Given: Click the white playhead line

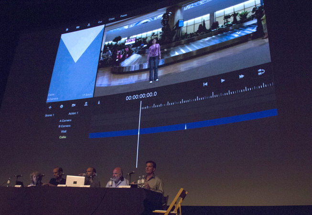Looking at the screenshot, I should [x=139, y=134].
